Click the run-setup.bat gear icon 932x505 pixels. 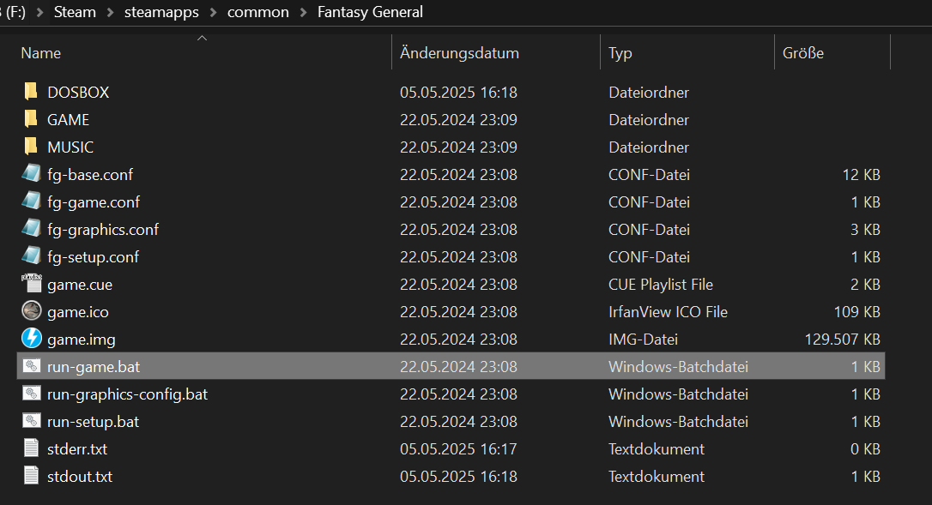(x=32, y=421)
